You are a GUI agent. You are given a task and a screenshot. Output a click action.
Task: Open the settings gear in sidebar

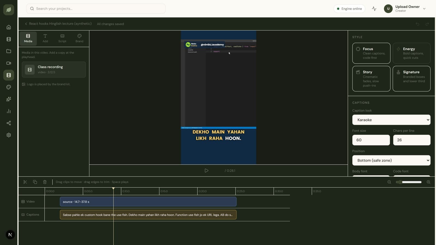[x=9, y=135]
